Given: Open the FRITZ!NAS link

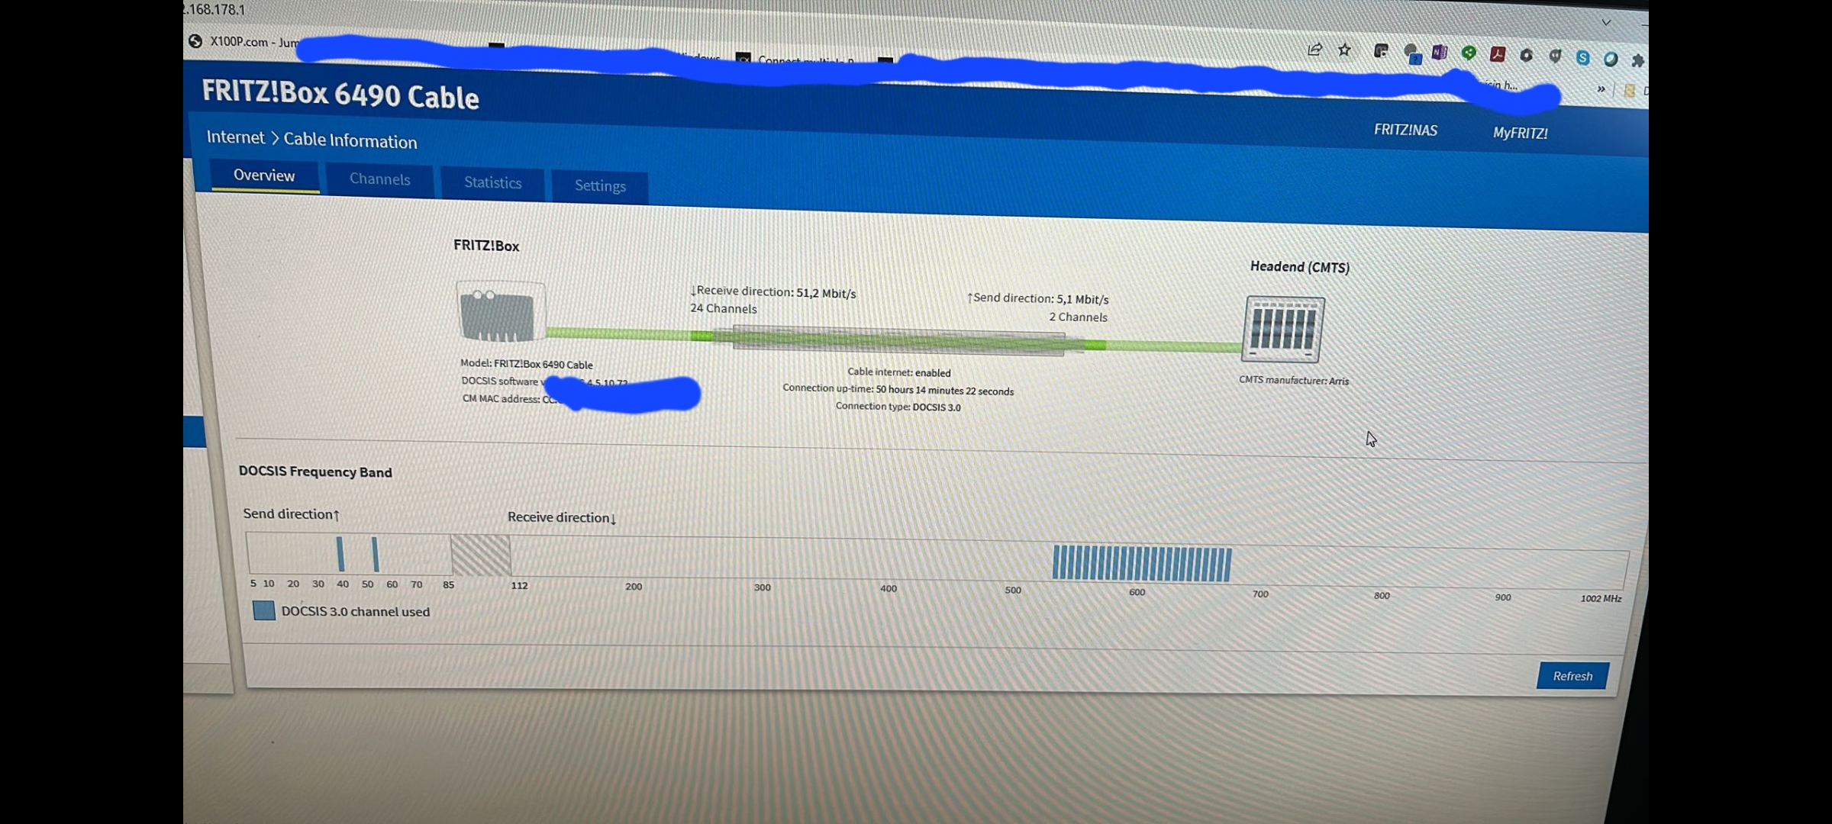Looking at the screenshot, I should pyautogui.click(x=1405, y=130).
